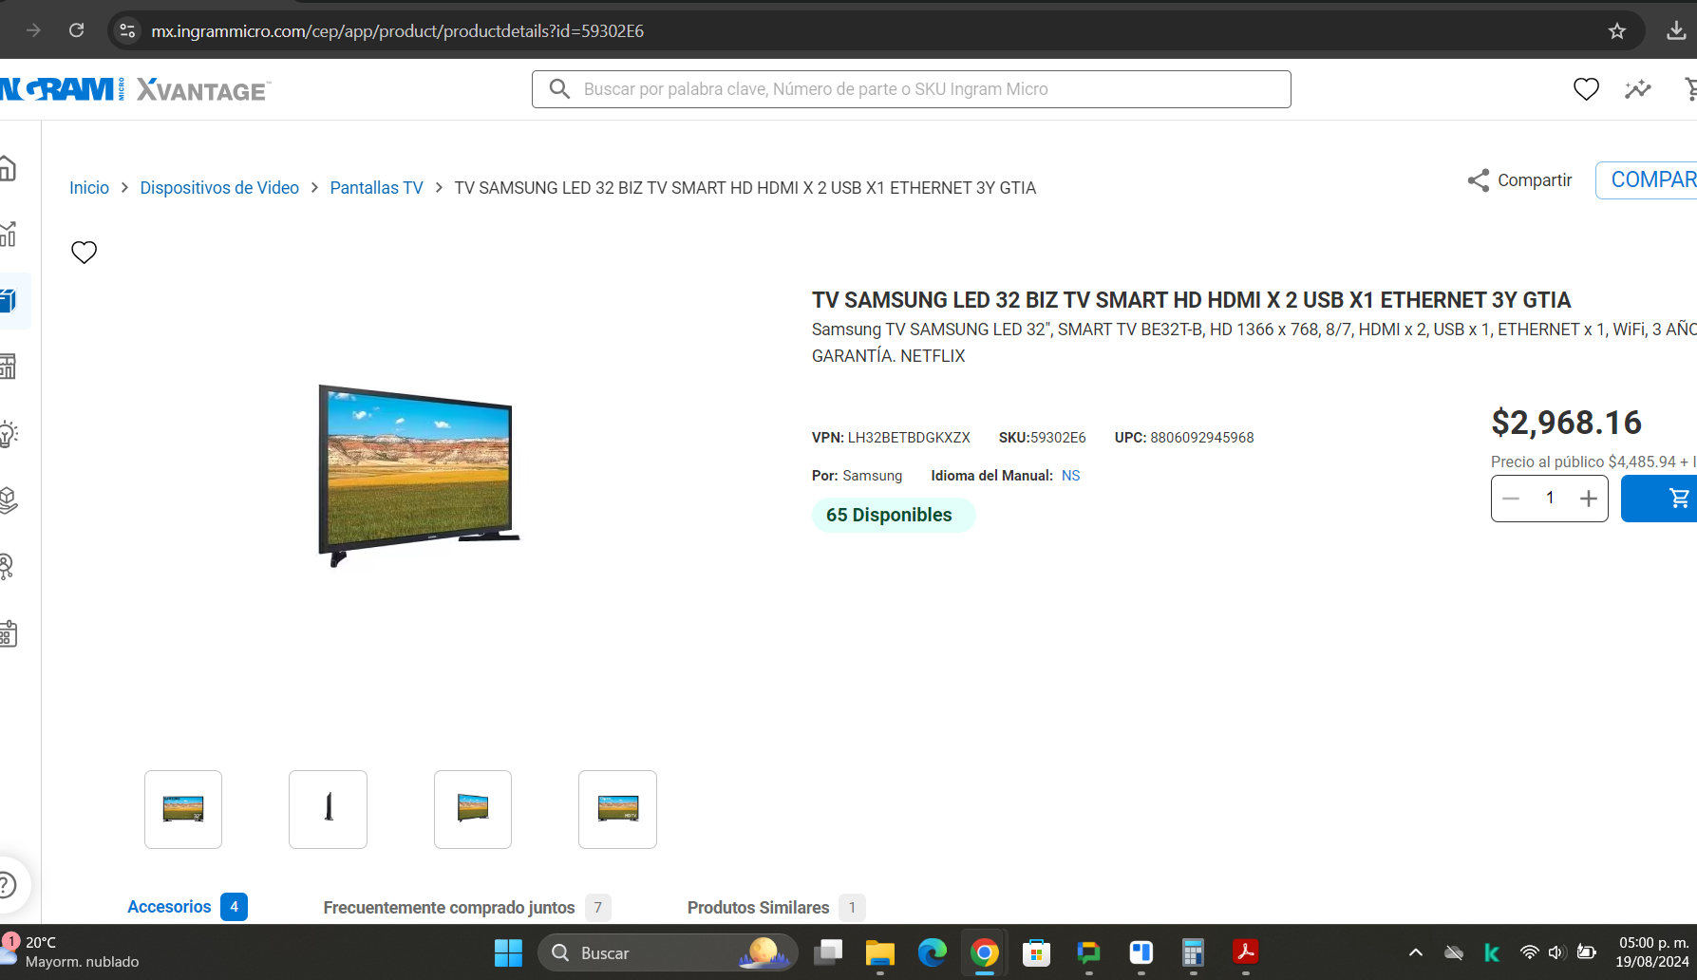This screenshot has height=980, width=1697.
Task: Open browser downloads icon
Action: (1676, 31)
